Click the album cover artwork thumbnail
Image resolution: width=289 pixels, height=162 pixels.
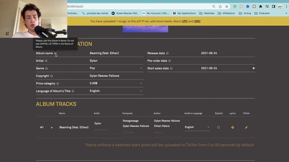coord(145,29)
